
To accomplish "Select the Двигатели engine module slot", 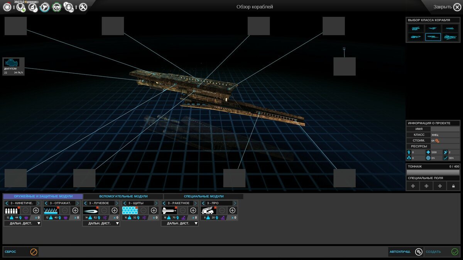I will (x=14, y=66).
